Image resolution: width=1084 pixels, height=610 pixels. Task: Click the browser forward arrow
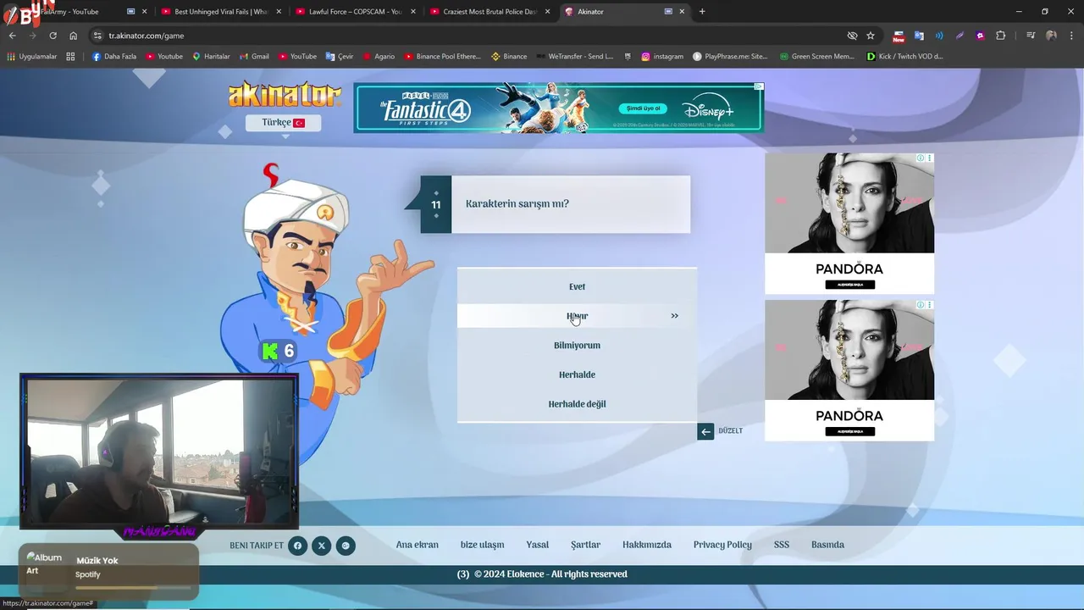pos(32,36)
